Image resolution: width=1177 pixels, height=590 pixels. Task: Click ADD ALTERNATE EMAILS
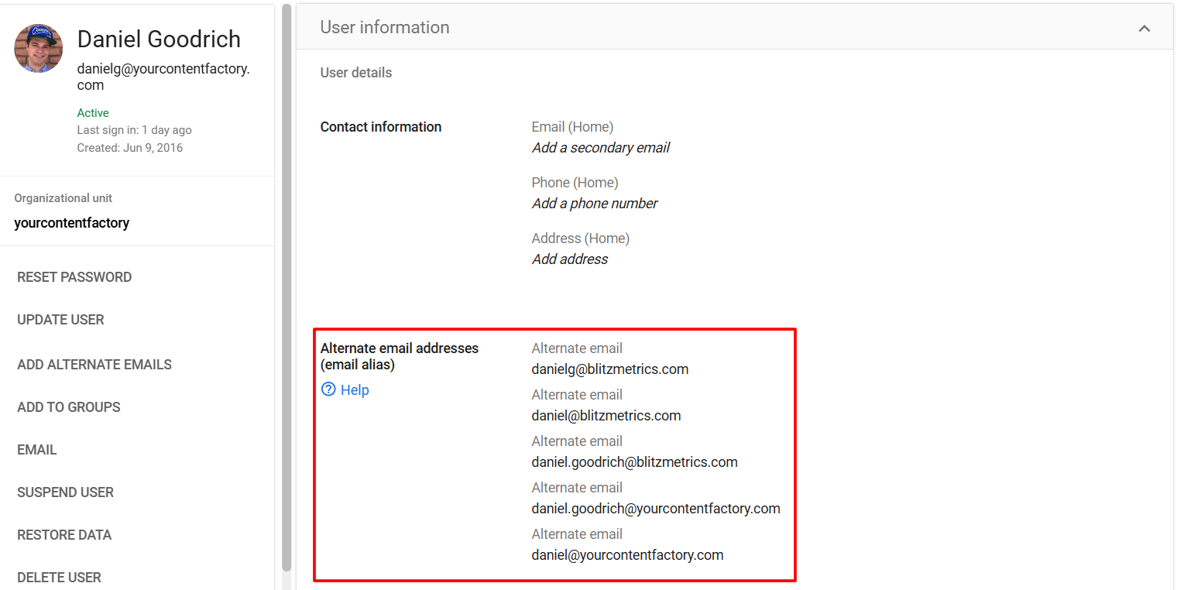click(94, 364)
